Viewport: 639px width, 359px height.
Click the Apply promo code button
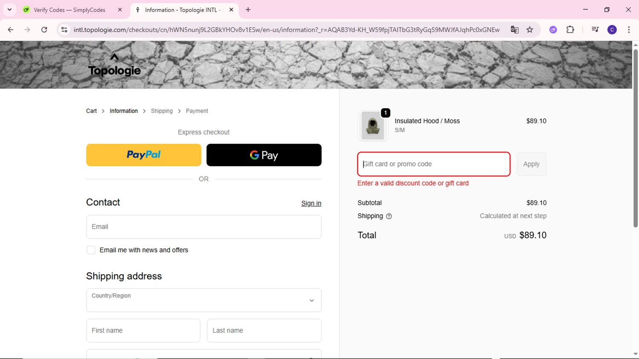point(531,164)
